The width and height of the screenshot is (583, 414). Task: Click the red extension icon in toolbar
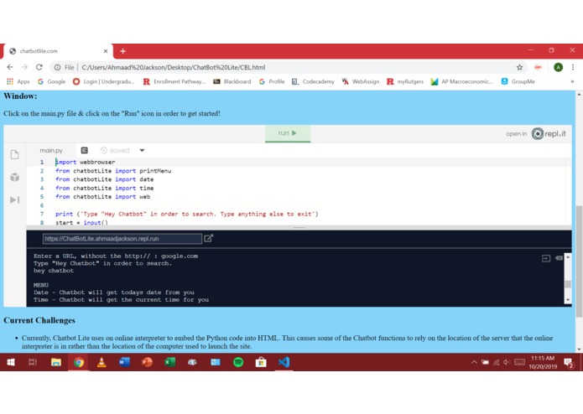pos(538,67)
